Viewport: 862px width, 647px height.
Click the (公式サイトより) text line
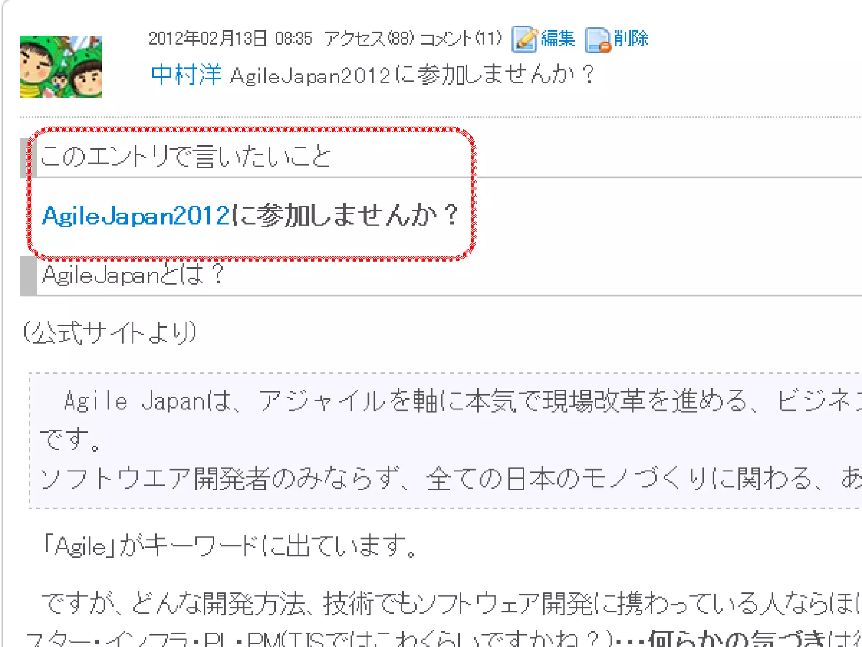(110, 333)
